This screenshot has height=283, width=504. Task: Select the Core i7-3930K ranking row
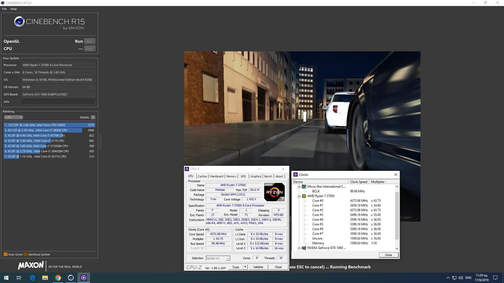[49, 130]
